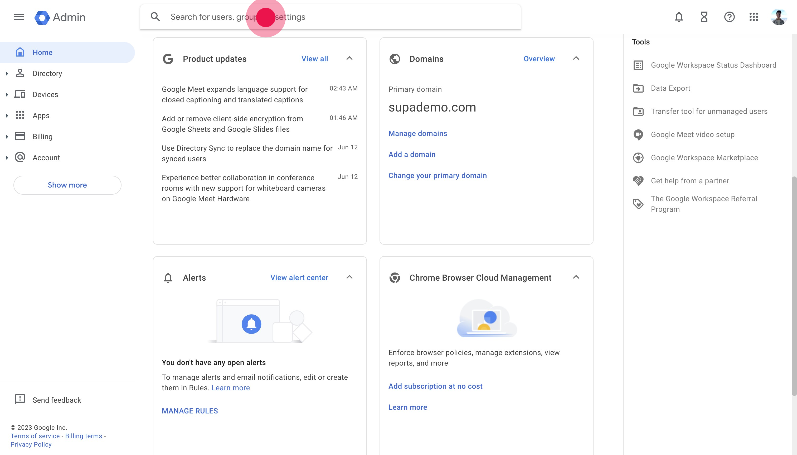Open Privacy Policy link
Screen dimensions: 797x455
pyautogui.click(x=31, y=444)
